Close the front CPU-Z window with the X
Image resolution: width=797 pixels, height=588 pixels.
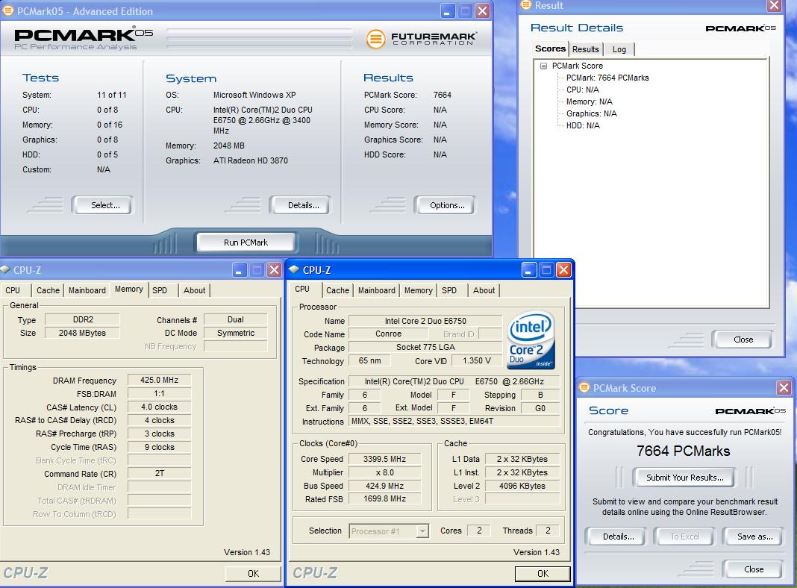point(563,270)
